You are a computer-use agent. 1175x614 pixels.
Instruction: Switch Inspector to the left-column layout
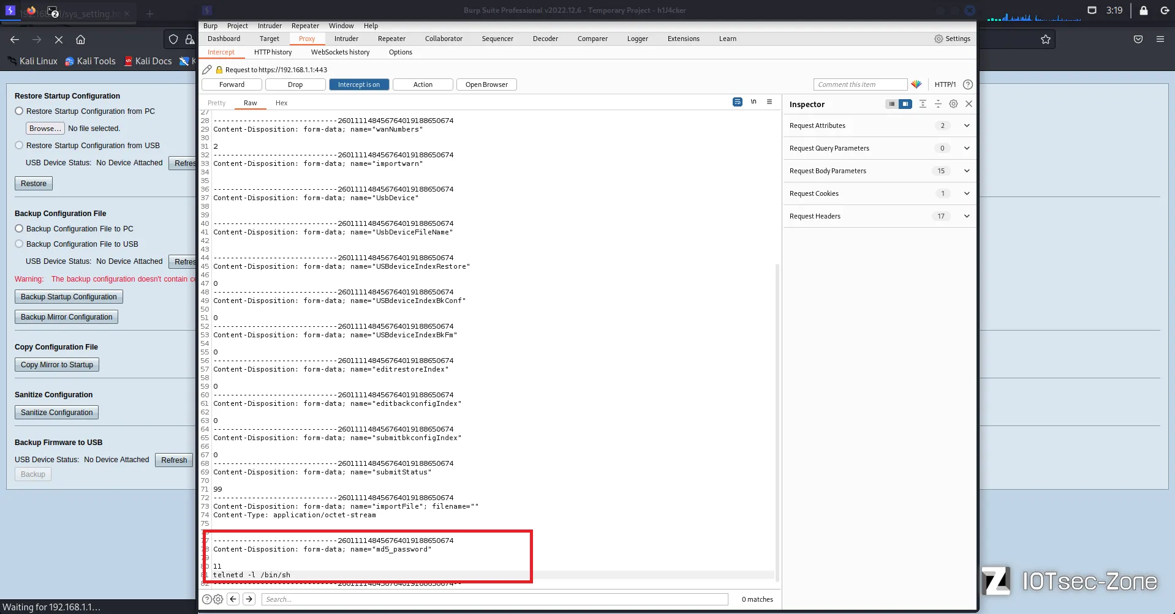891,104
